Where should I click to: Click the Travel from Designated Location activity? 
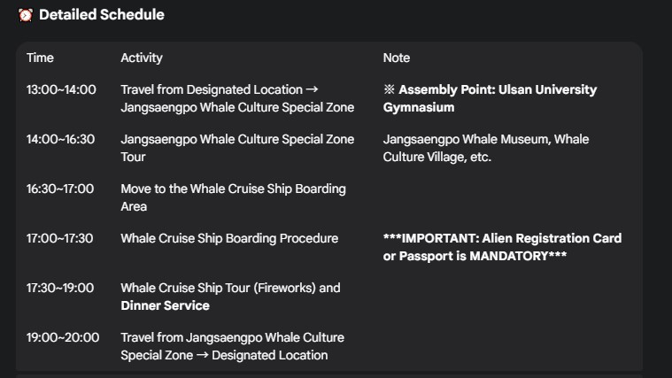(x=236, y=98)
